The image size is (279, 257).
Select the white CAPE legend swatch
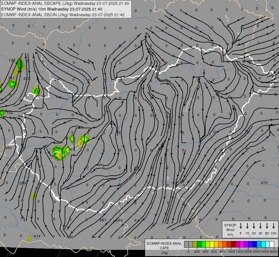(x=272, y=244)
